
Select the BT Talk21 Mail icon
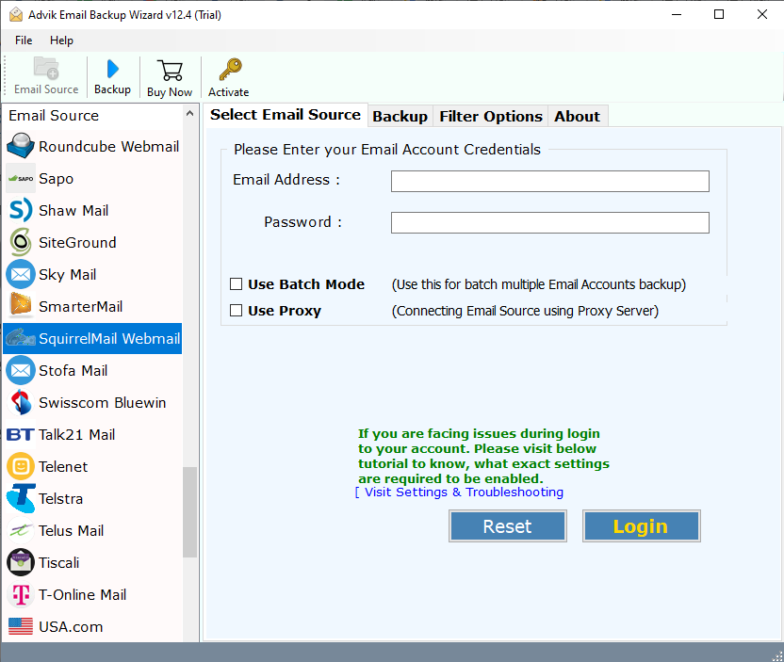point(21,434)
